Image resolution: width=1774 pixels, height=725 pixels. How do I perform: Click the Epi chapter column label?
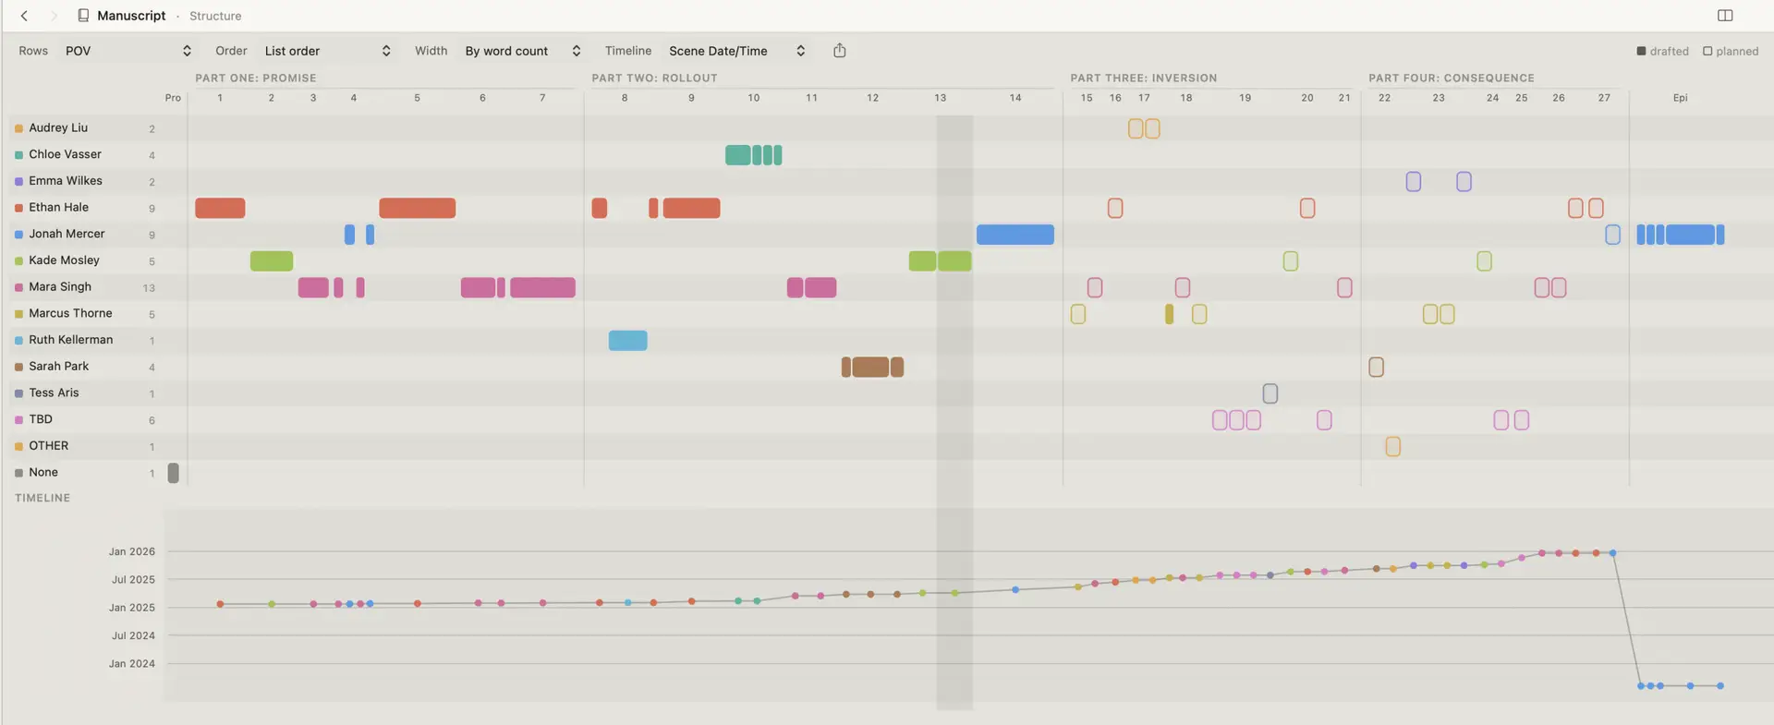(1681, 98)
